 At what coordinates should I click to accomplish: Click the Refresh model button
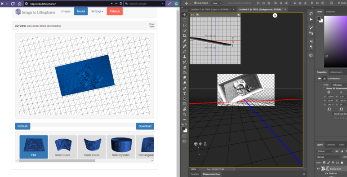pos(22,126)
